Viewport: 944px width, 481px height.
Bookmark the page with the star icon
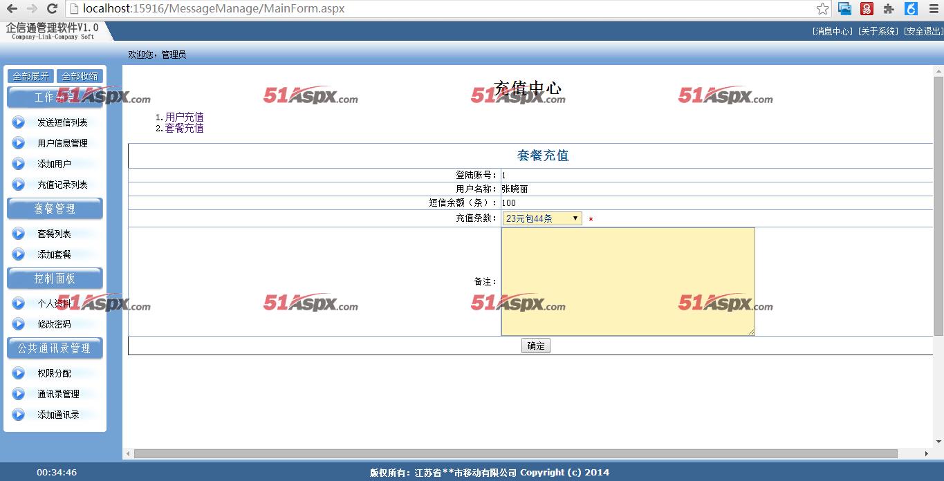(822, 9)
